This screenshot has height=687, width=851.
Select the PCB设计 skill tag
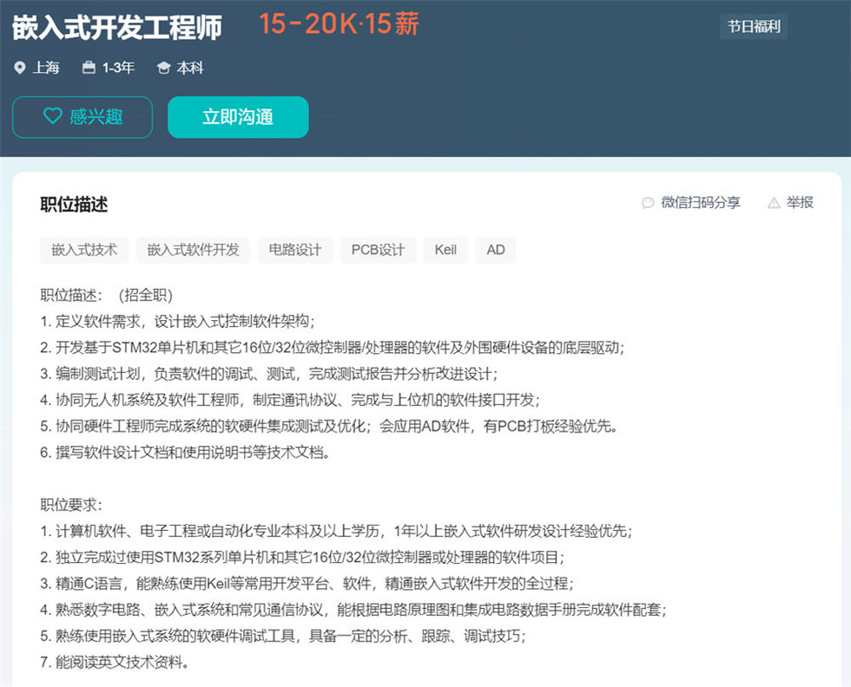click(379, 250)
